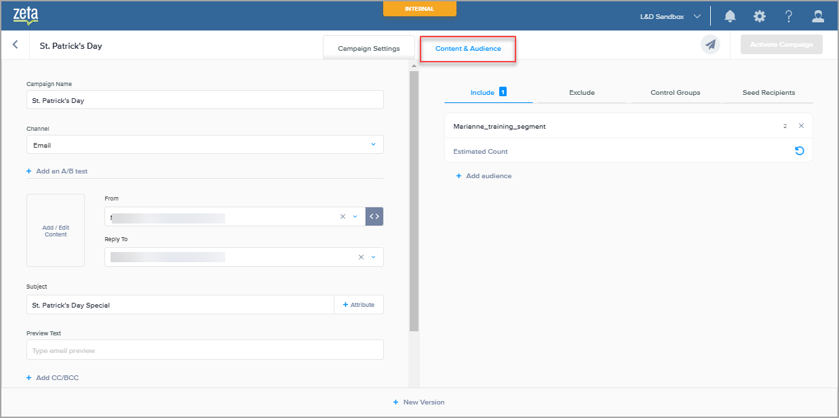
Task: Click the code brackets button beside From
Action: point(374,216)
